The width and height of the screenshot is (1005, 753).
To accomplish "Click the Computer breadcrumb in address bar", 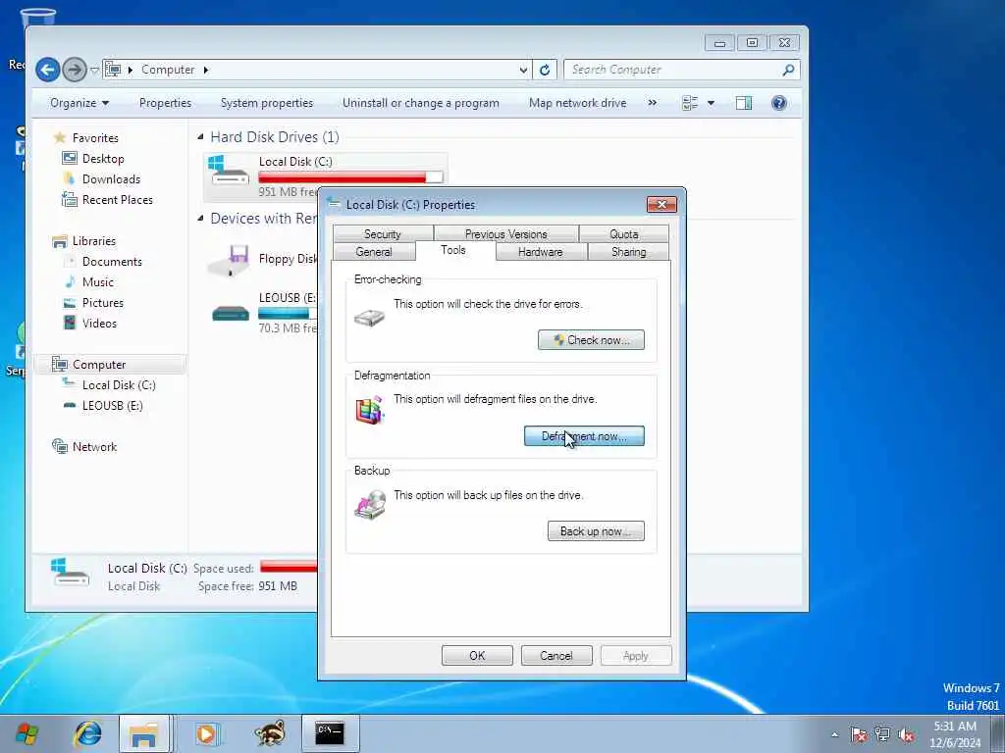I will (167, 70).
